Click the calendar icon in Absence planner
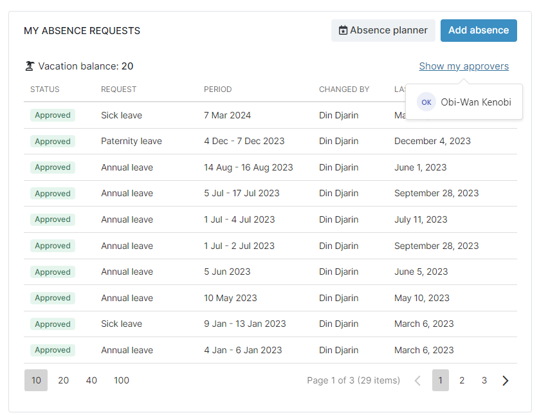This screenshot has width=539, height=415. [x=343, y=30]
